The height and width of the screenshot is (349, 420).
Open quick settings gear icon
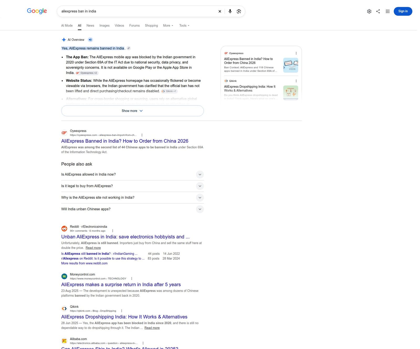[369, 11]
